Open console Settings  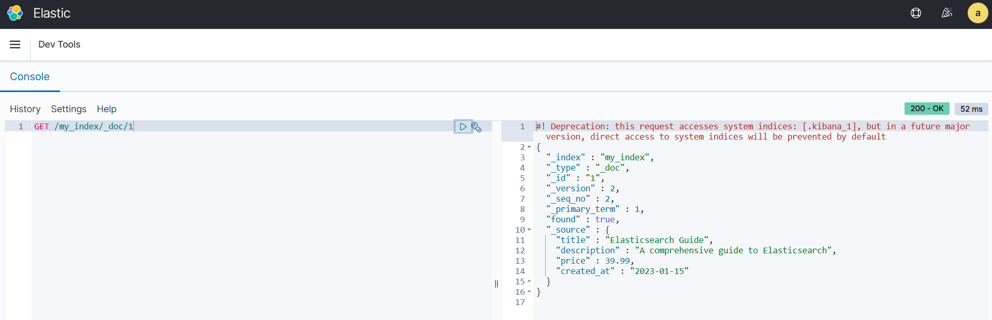tap(69, 109)
